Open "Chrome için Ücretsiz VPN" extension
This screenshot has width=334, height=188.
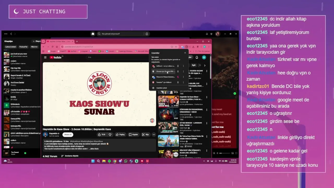tap(164, 71)
